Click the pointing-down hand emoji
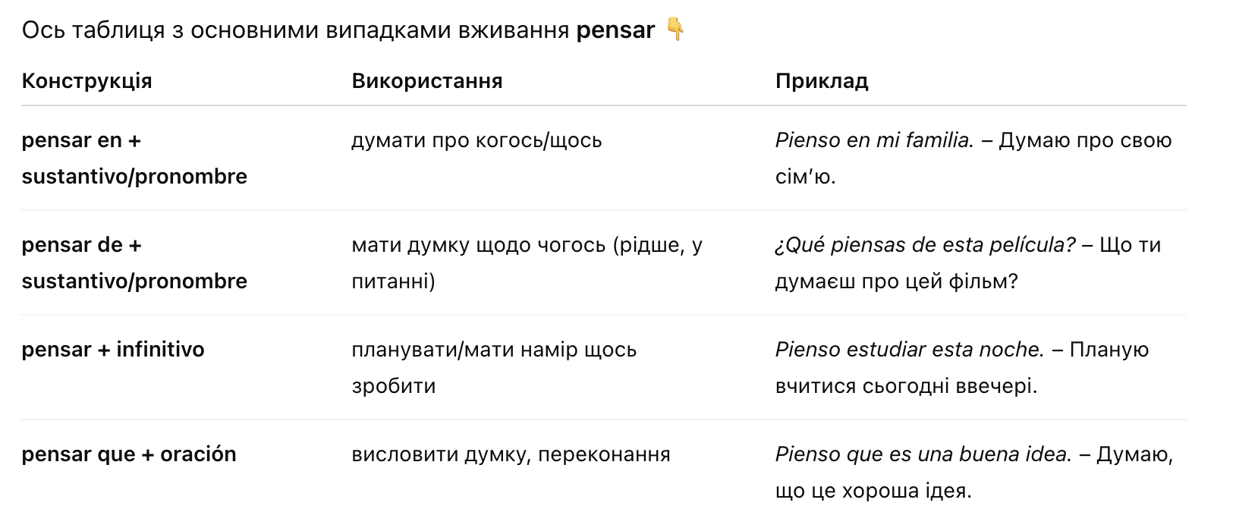This screenshot has width=1258, height=531. pyautogui.click(x=675, y=30)
